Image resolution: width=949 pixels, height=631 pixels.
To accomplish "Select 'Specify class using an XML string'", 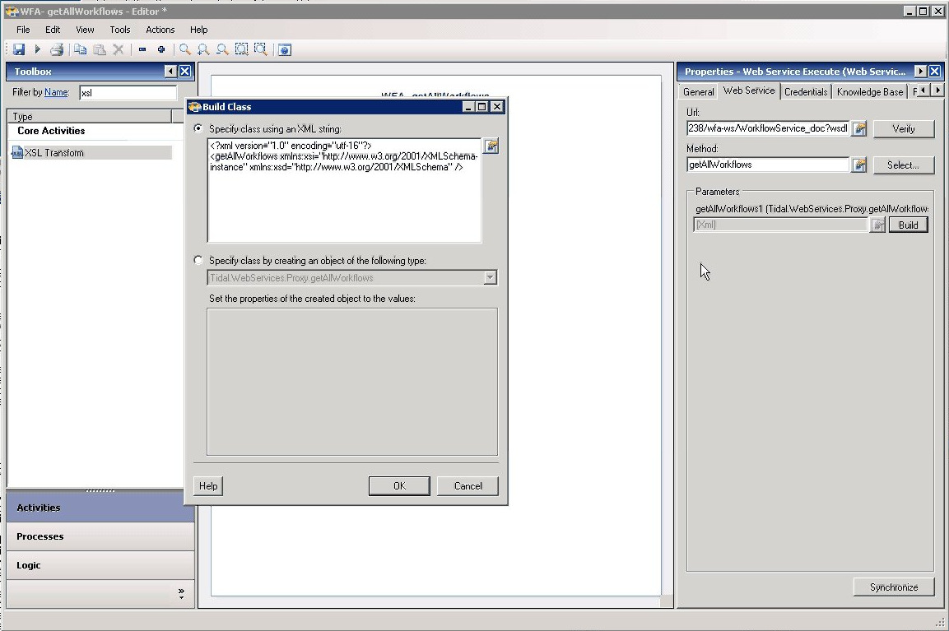I will (x=198, y=128).
